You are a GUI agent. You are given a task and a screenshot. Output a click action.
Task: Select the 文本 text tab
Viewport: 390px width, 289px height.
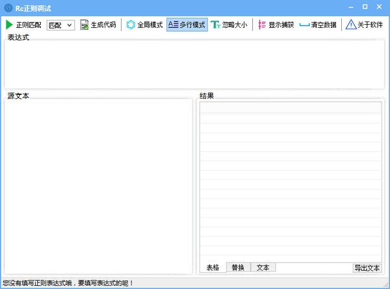tap(263, 268)
